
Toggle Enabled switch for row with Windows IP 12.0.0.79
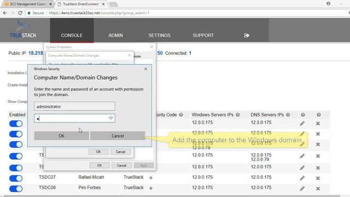click(16, 144)
